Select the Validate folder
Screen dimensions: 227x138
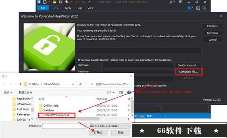point(47,110)
